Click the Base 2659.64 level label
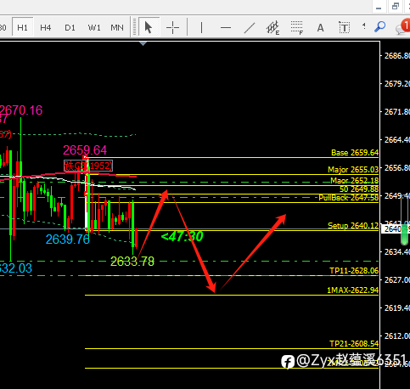 point(355,153)
